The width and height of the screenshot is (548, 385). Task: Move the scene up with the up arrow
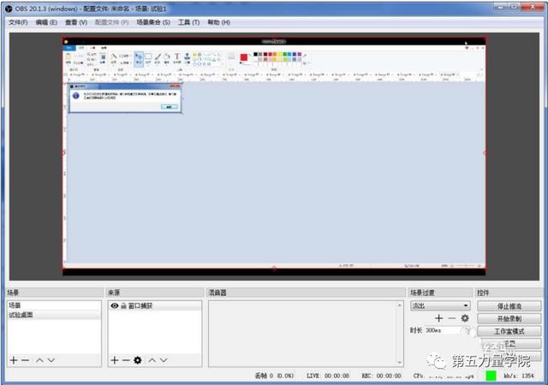pyautogui.click(x=40, y=360)
